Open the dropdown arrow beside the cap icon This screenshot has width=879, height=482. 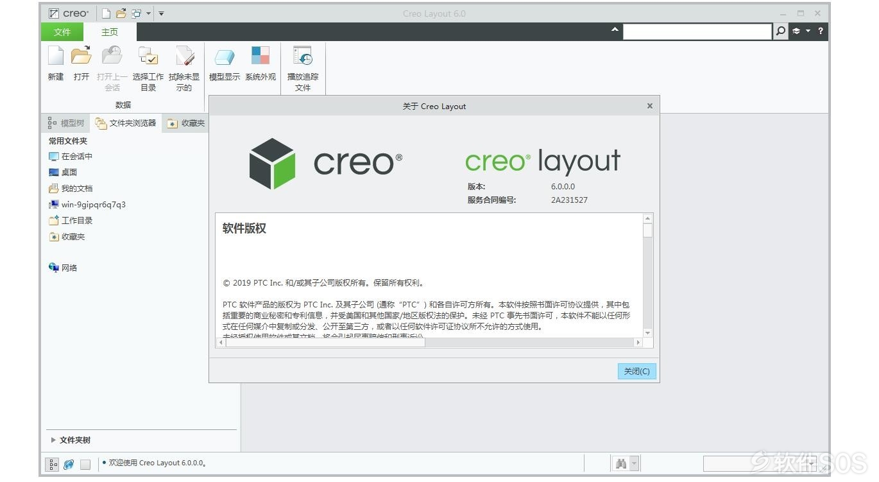point(808,31)
